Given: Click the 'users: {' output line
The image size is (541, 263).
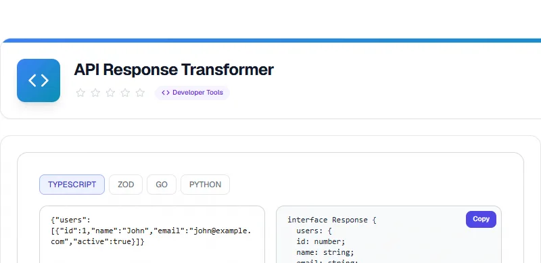Looking at the screenshot, I should point(314,231).
